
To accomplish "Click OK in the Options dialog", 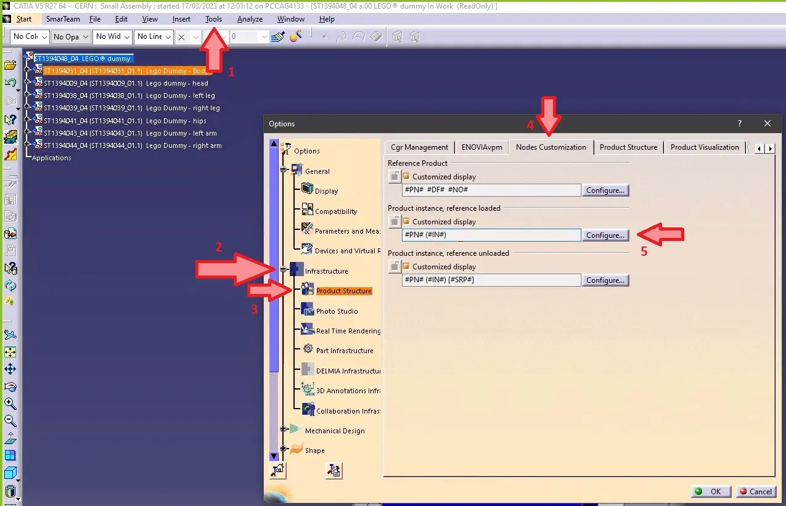I will pyautogui.click(x=711, y=491).
